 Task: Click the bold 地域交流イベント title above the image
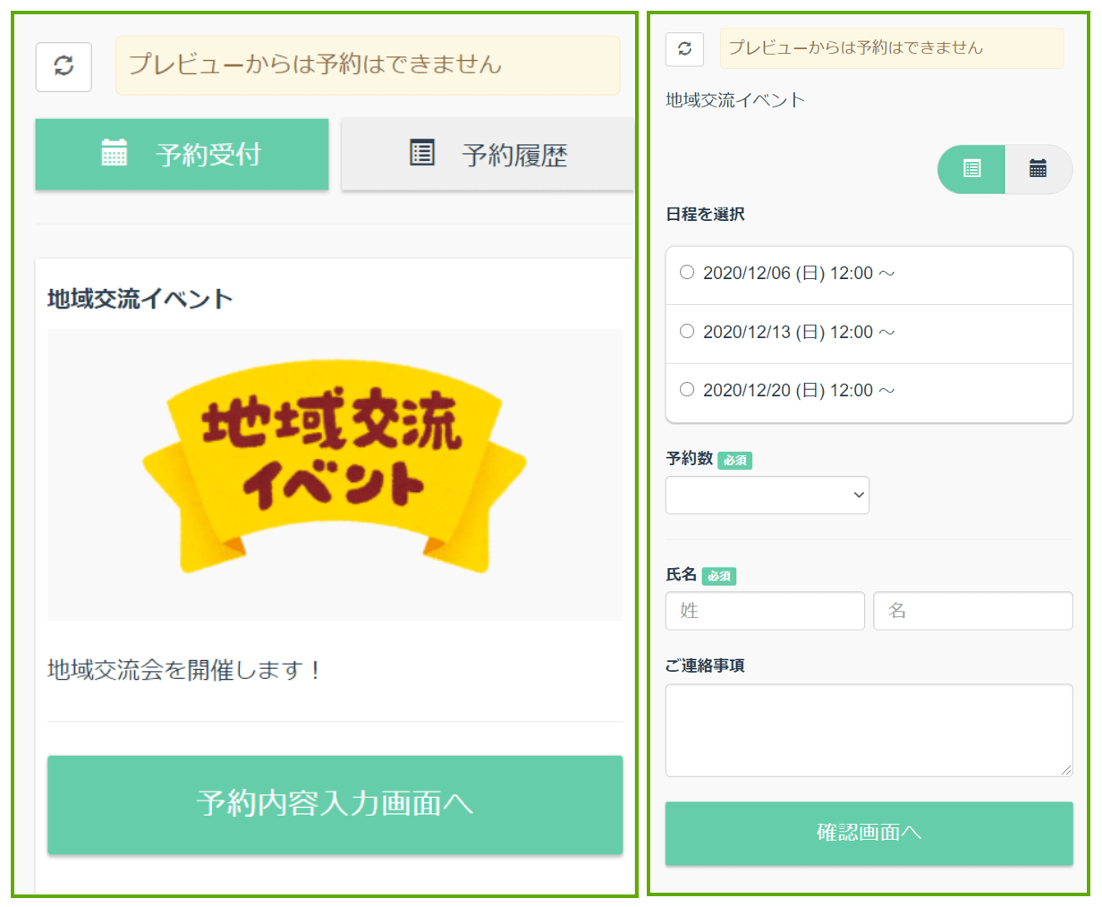(x=140, y=299)
